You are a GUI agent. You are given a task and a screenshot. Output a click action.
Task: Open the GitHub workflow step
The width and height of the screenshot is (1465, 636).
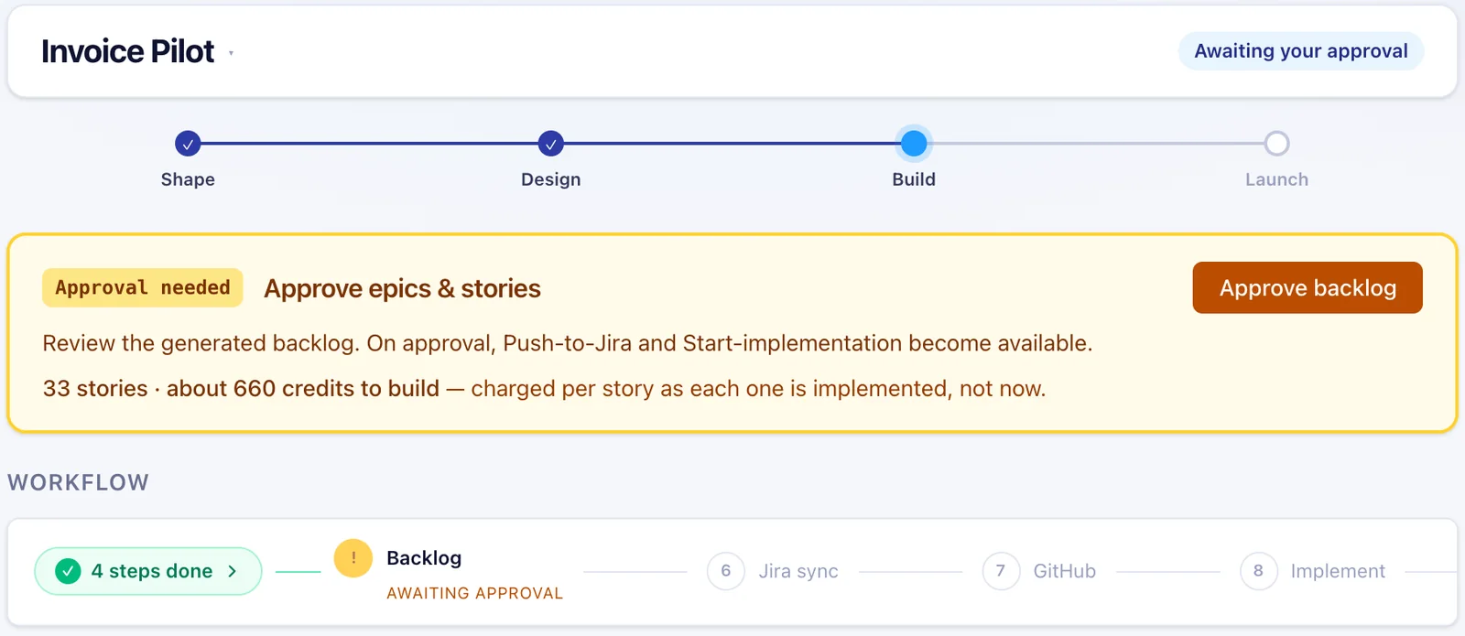pos(1064,571)
